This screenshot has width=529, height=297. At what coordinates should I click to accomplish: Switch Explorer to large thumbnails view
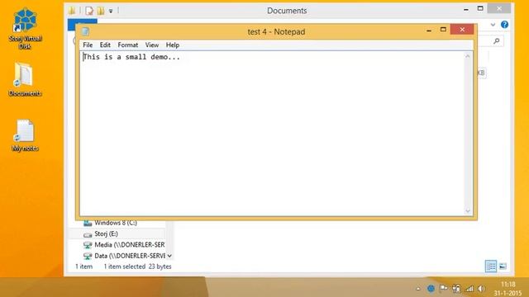coord(503,266)
